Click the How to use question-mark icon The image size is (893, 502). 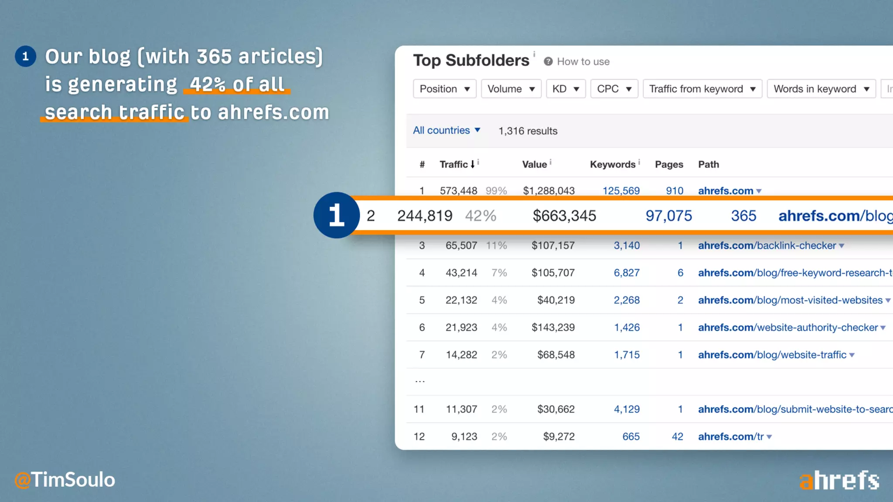(x=548, y=61)
